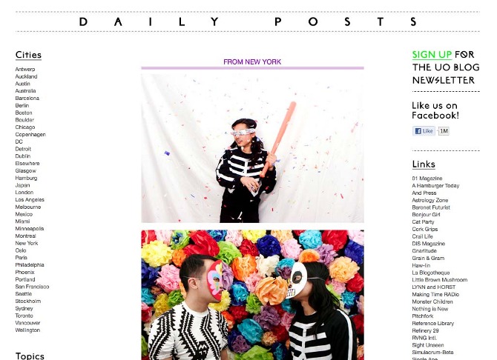The height and width of the screenshot is (360, 497).
Task: Go to the Pitchfork link
Action: pyautogui.click(x=423, y=316)
